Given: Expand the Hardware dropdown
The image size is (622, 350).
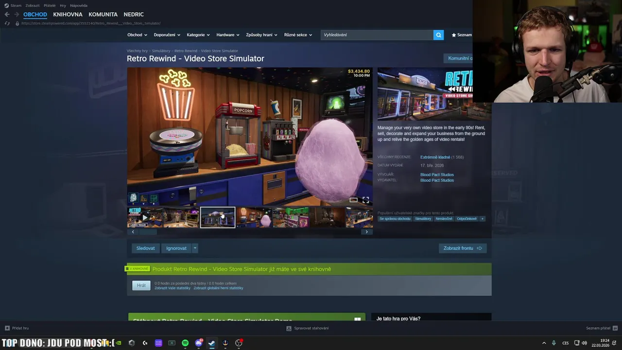Looking at the screenshot, I should [x=228, y=35].
